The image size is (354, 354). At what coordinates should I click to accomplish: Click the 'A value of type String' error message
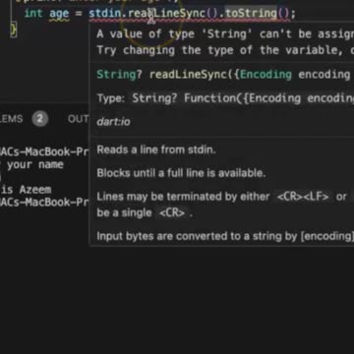pos(225,33)
